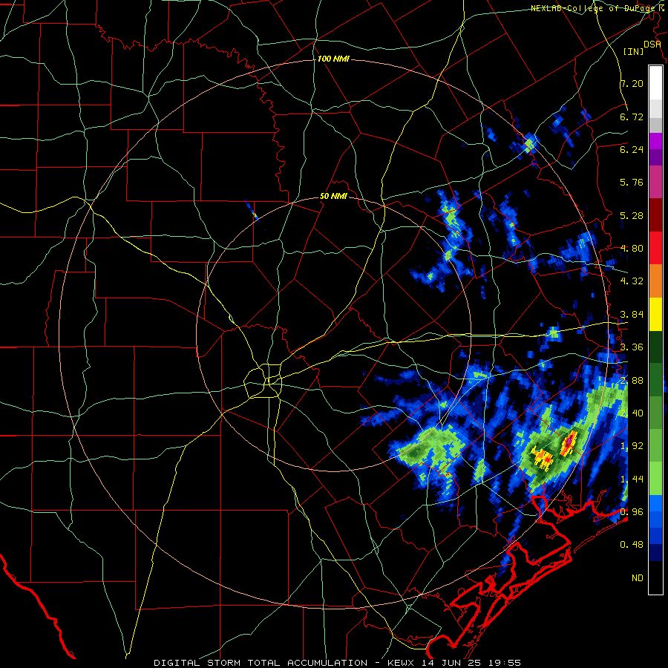Click the 7.20 legend value
668x668 pixels.
click(x=632, y=83)
